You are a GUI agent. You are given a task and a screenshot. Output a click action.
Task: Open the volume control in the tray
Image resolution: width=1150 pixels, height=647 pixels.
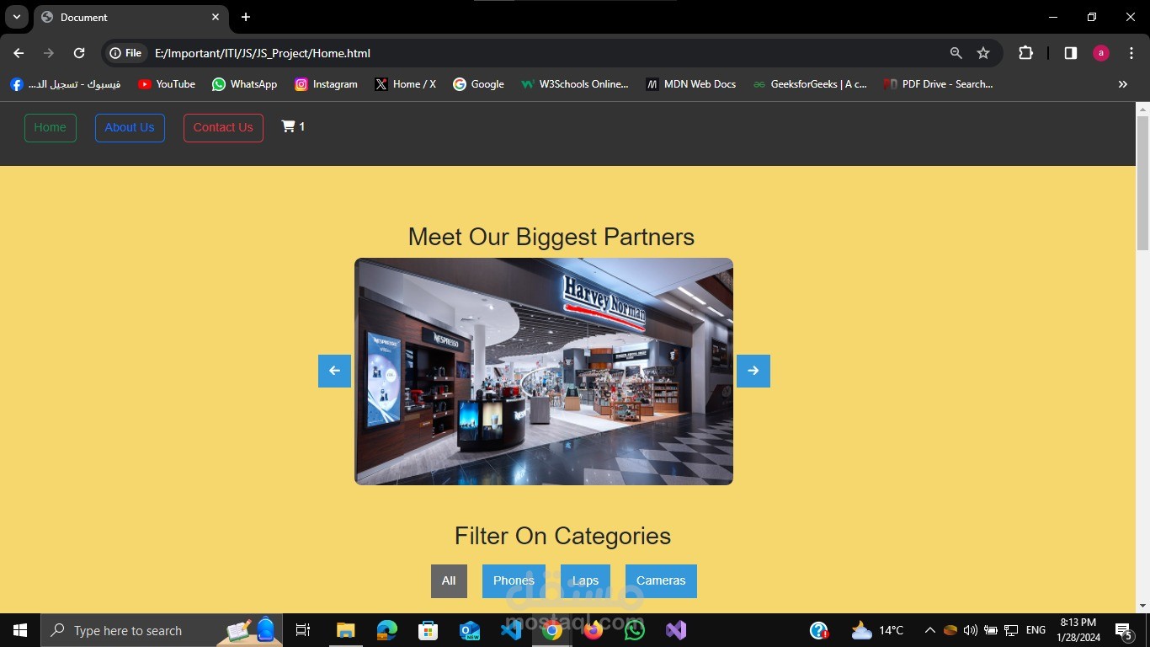coord(971,630)
